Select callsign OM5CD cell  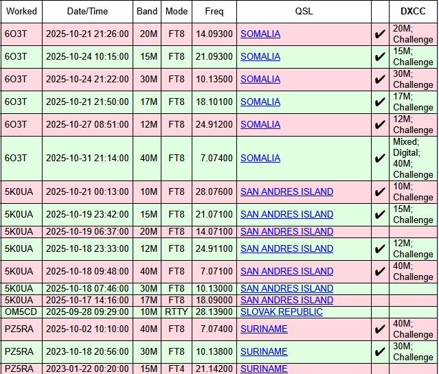(x=21, y=312)
